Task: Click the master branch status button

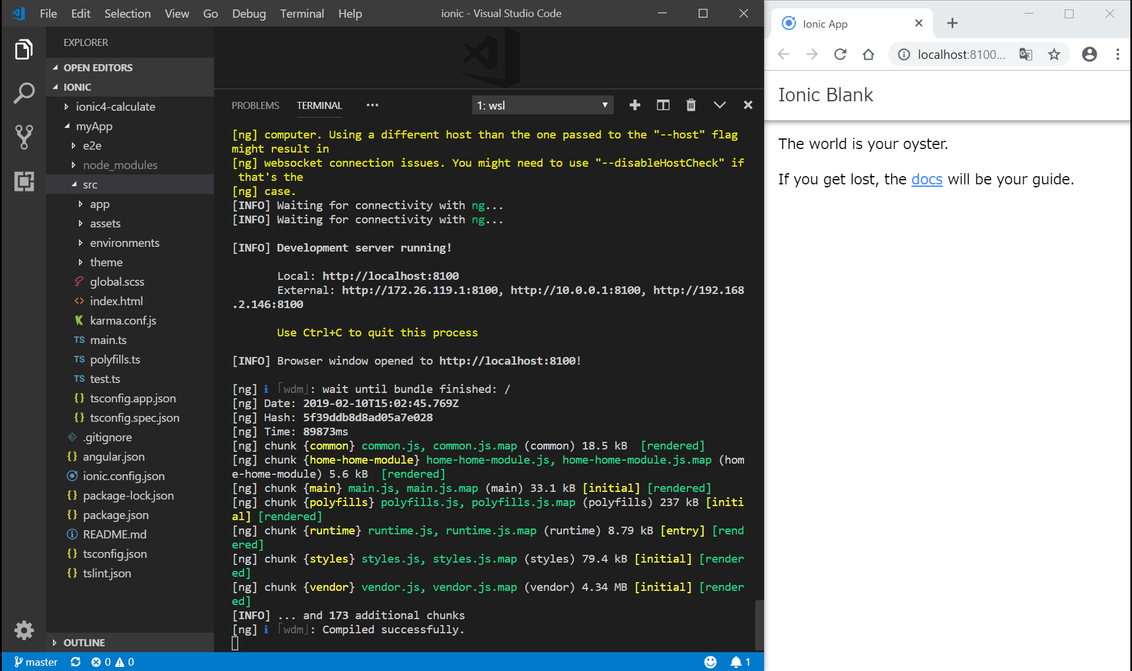Action: pyautogui.click(x=35, y=662)
